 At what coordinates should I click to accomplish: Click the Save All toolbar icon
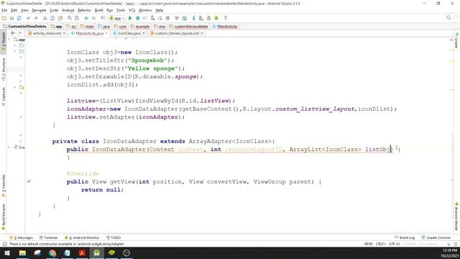pos(11,18)
